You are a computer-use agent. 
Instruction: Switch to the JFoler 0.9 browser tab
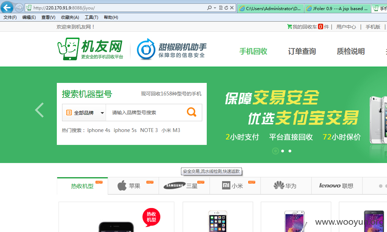pyautogui.click(x=337, y=9)
